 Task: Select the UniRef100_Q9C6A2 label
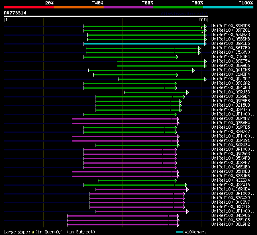pyautogui.click(x=230, y=83)
